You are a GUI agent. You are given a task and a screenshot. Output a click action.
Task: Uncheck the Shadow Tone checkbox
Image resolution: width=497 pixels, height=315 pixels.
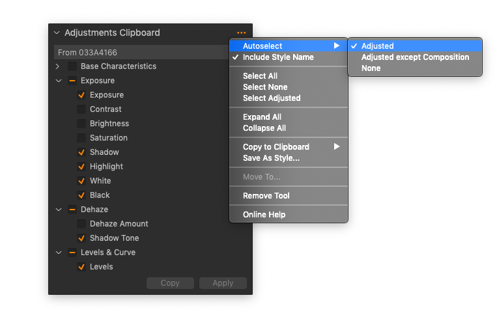point(81,238)
